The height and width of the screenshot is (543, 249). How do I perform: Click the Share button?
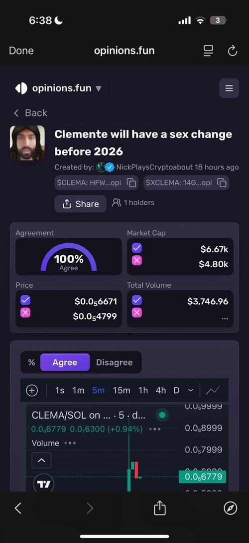pyautogui.click(x=81, y=204)
